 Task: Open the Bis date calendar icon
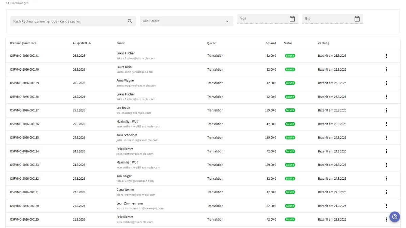(357, 19)
